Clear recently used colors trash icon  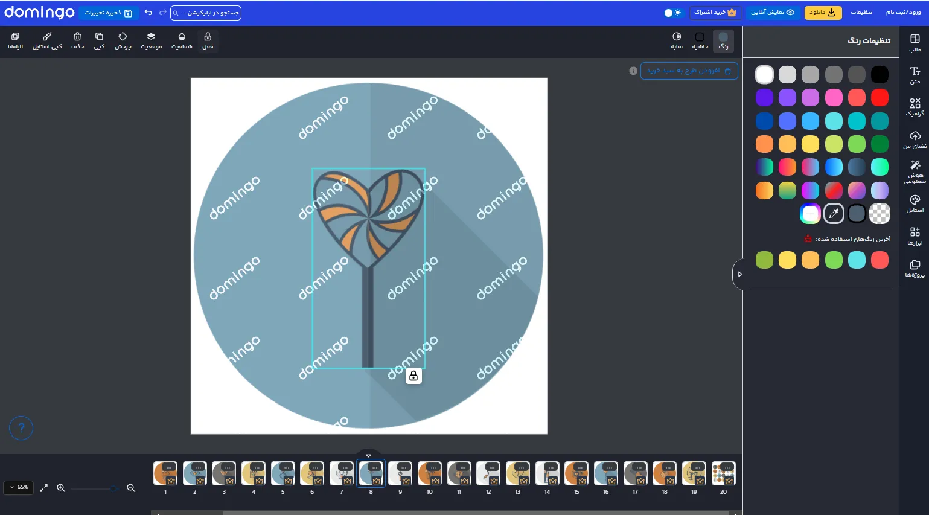pos(808,238)
